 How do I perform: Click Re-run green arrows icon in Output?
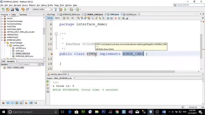48,81
